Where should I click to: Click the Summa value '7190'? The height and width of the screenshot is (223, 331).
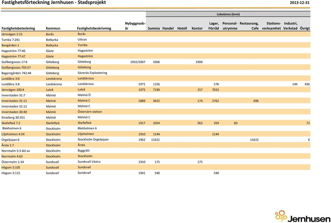pyautogui.click(x=156, y=90)
